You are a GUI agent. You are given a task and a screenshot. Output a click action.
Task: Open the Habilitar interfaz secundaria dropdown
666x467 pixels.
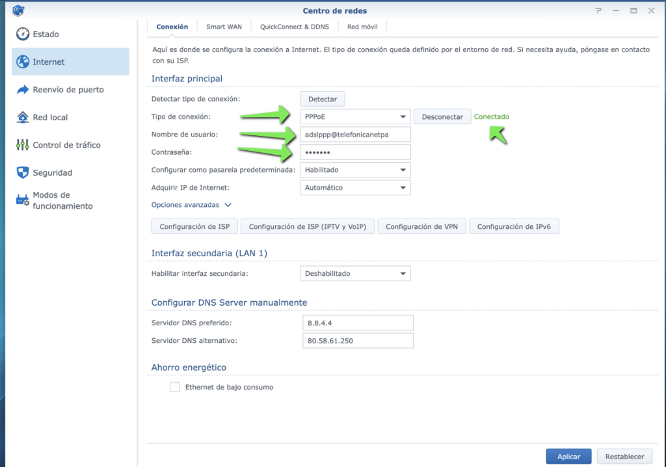[354, 273]
